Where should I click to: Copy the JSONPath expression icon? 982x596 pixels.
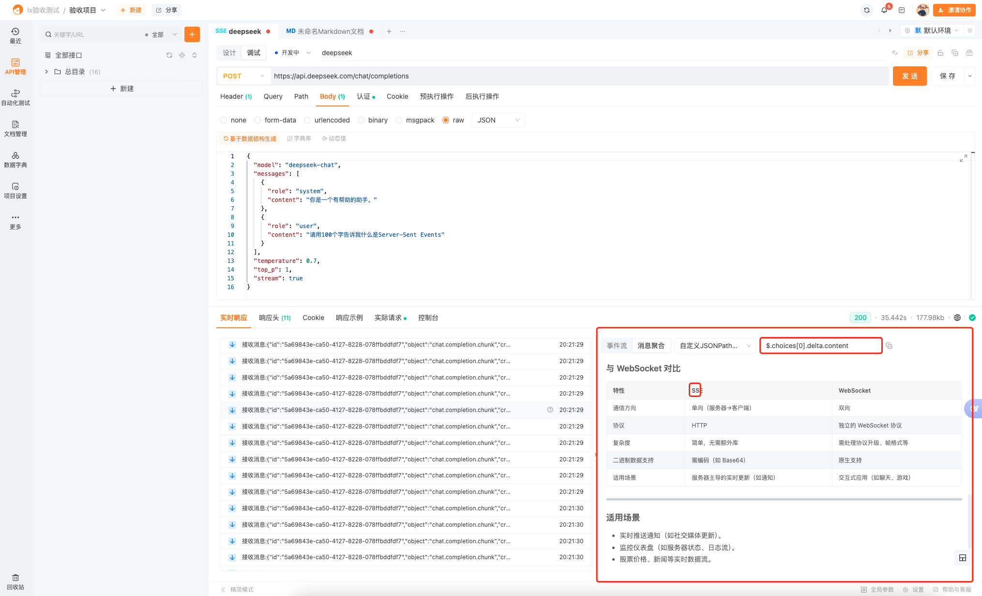point(889,346)
